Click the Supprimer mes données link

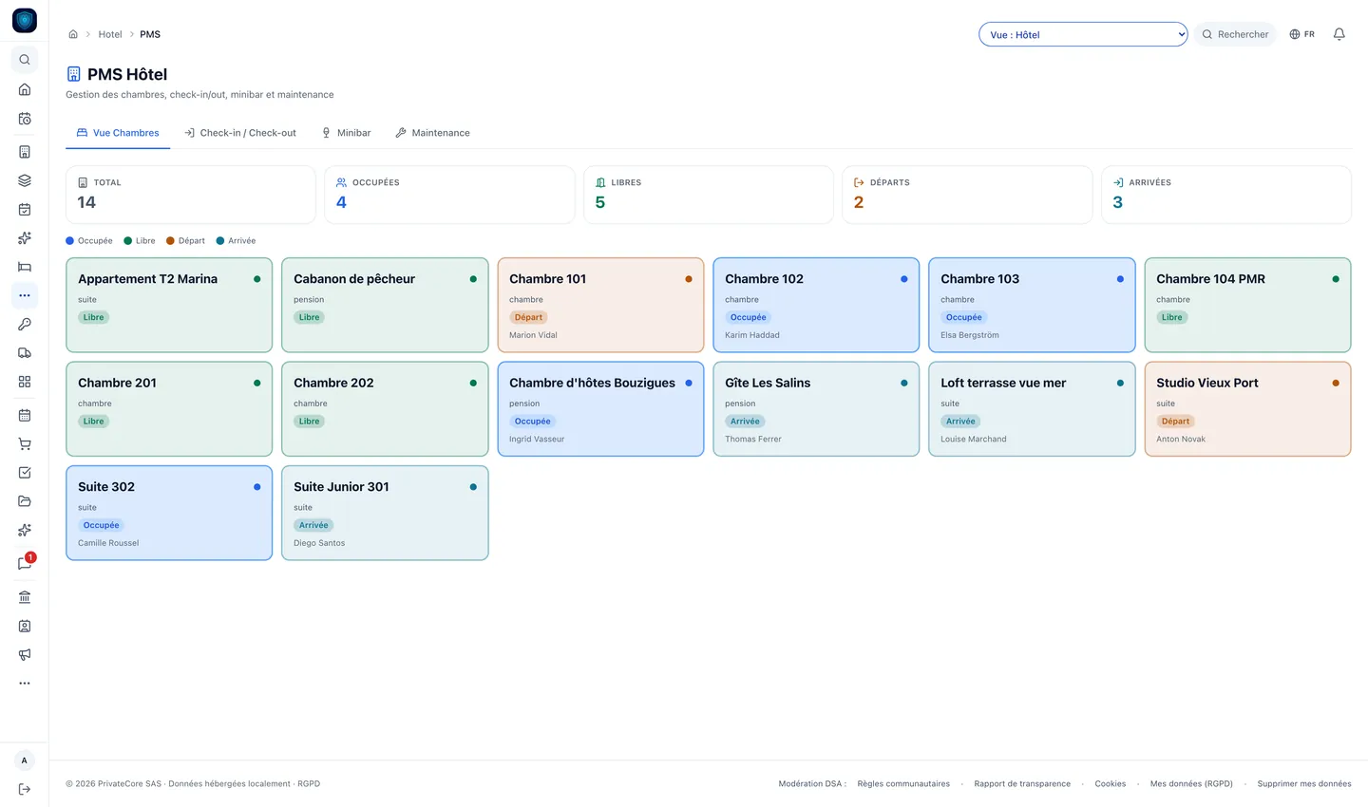[1304, 784]
